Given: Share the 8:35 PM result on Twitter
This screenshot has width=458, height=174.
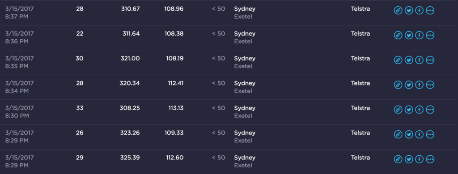Looking at the screenshot, I should pyautogui.click(x=409, y=60).
